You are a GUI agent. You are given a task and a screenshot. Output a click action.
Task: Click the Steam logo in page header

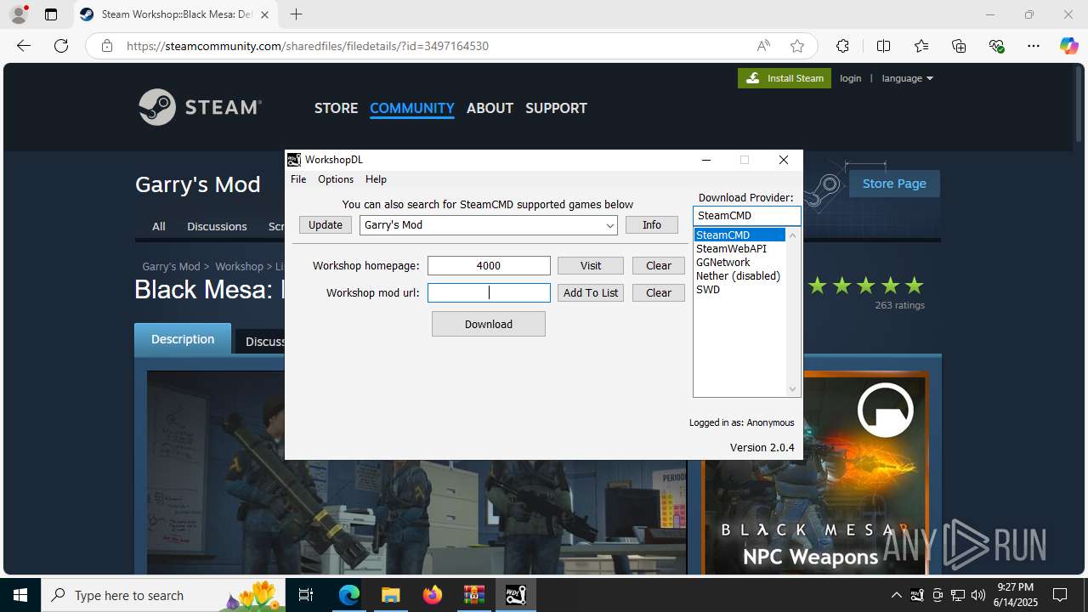tap(201, 107)
